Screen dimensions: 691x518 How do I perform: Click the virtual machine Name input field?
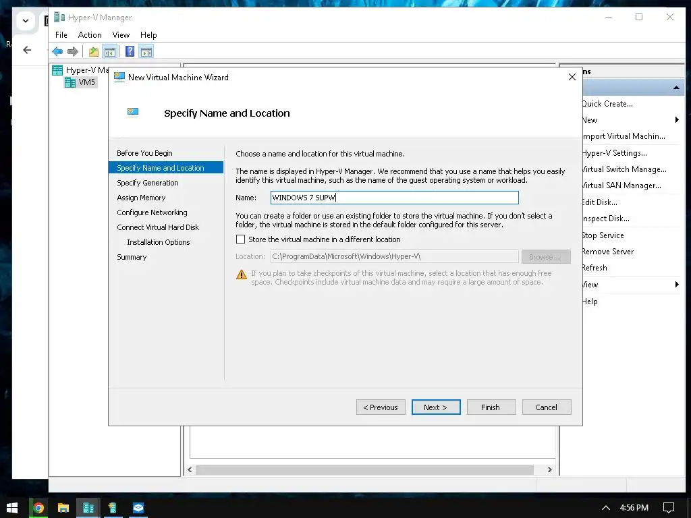(394, 198)
